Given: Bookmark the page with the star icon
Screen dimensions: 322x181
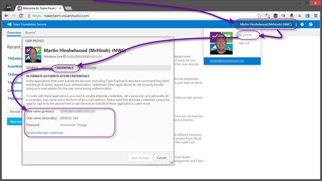Looking at the screenshot, I should (x=259, y=16).
